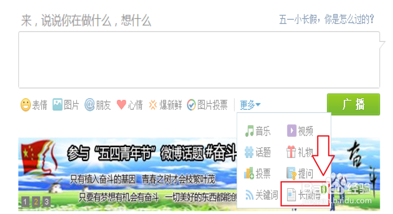Click the smiley 表情 emoticon icon
The height and width of the screenshot is (214, 393).
pos(25,104)
